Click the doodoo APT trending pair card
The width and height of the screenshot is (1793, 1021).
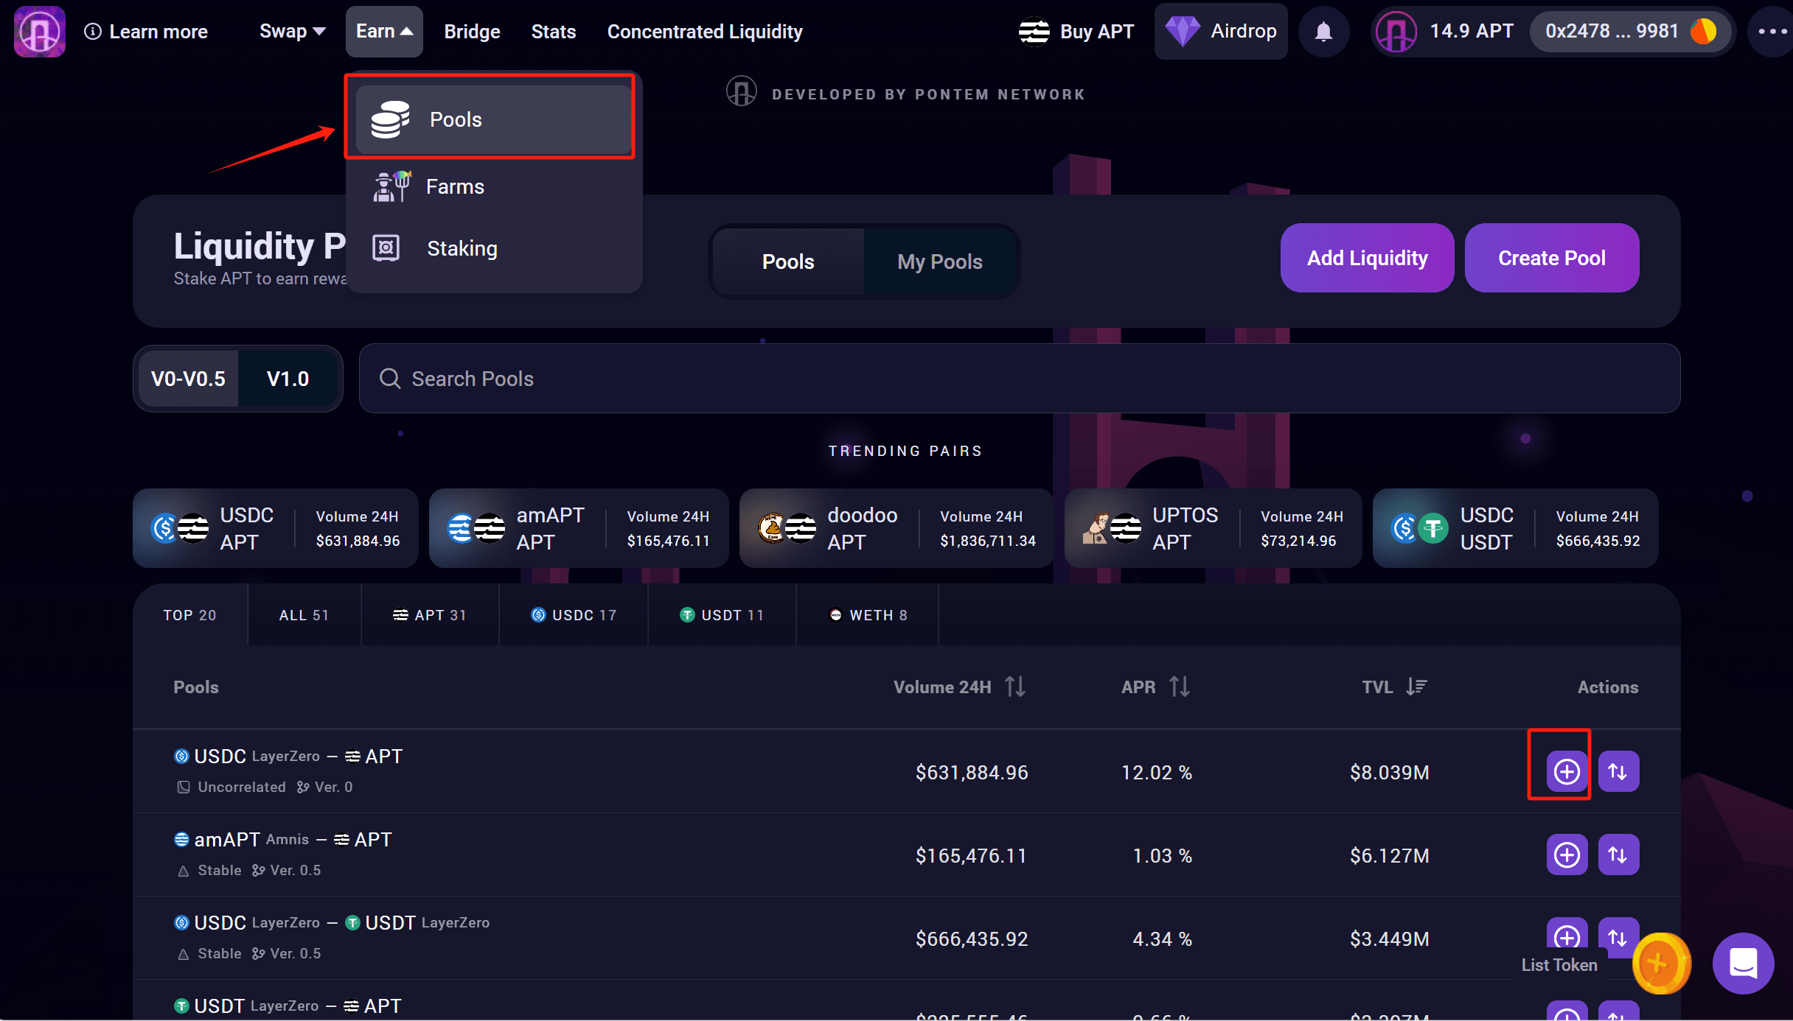(x=896, y=528)
